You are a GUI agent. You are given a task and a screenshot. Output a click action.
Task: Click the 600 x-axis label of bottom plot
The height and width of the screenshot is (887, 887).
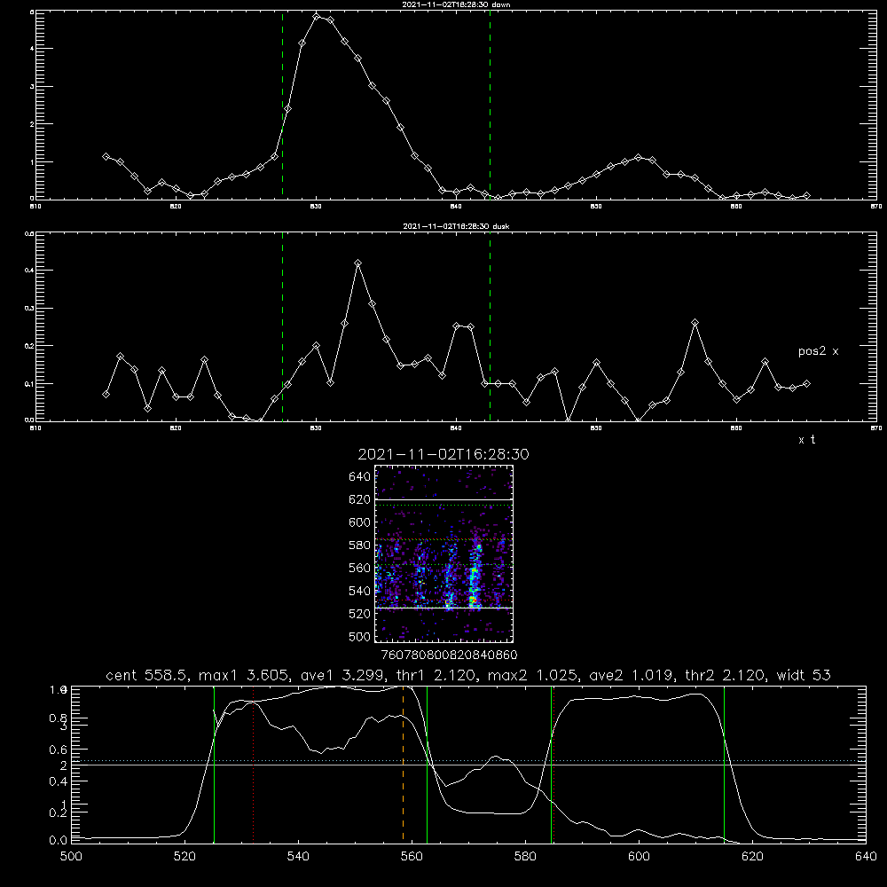(639, 857)
